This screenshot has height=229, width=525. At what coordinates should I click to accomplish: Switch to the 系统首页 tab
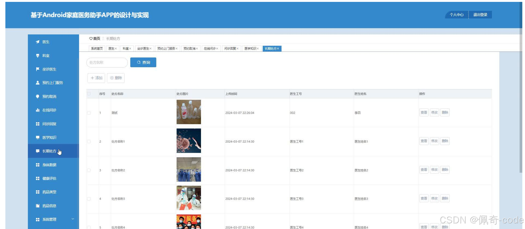97,49
